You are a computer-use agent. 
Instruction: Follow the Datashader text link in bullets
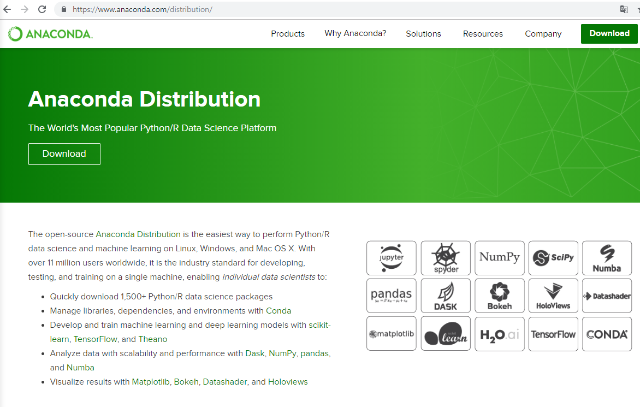(x=225, y=382)
